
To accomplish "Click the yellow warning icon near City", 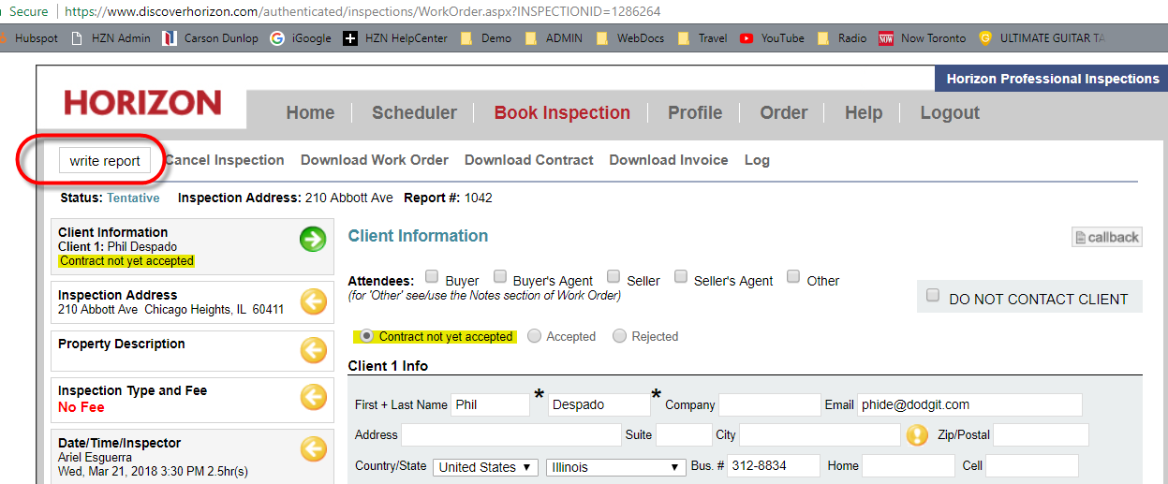I will [x=917, y=435].
